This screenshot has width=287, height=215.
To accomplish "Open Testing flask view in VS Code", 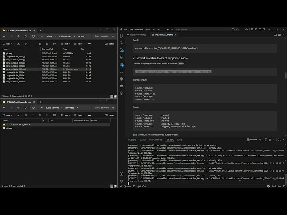I will pos(122,72).
